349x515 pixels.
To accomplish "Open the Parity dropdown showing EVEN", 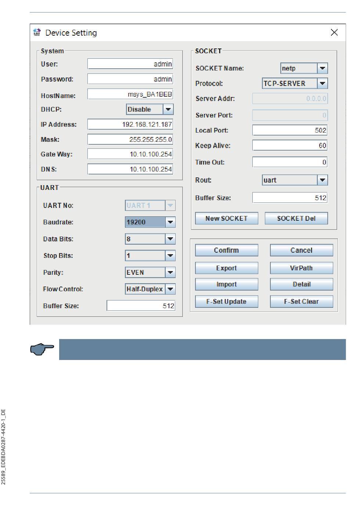I will click(x=150, y=272).
